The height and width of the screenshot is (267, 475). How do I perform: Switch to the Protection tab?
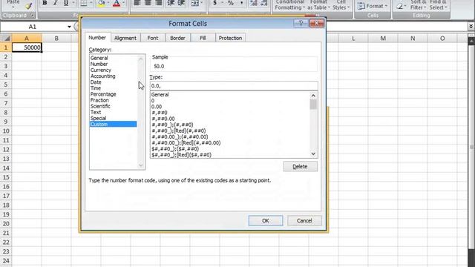tap(230, 38)
